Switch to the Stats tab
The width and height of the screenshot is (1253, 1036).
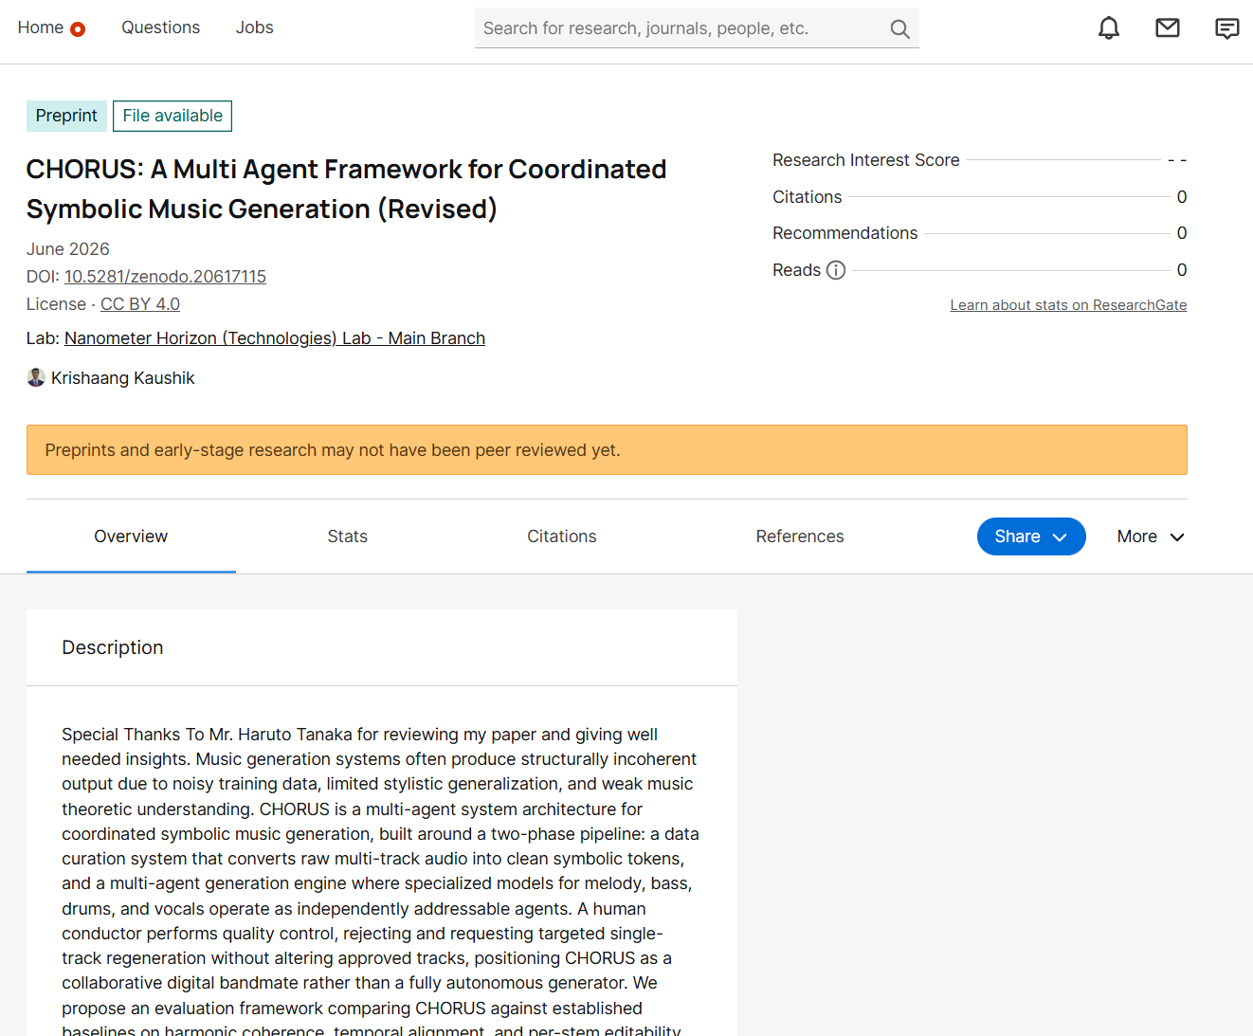click(347, 536)
